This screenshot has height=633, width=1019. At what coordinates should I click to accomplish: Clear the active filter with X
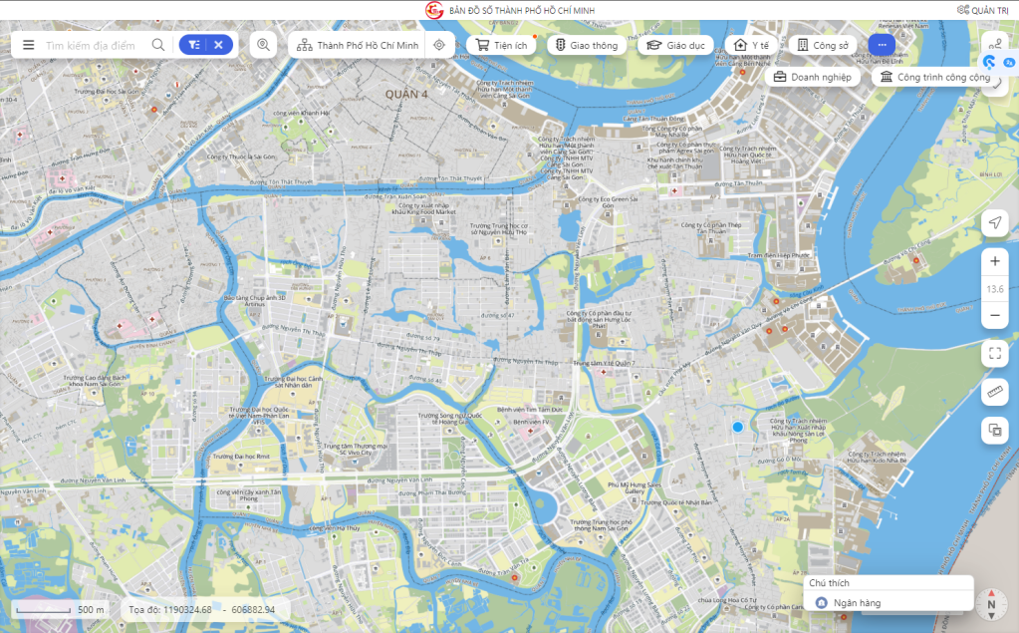[x=219, y=45]
